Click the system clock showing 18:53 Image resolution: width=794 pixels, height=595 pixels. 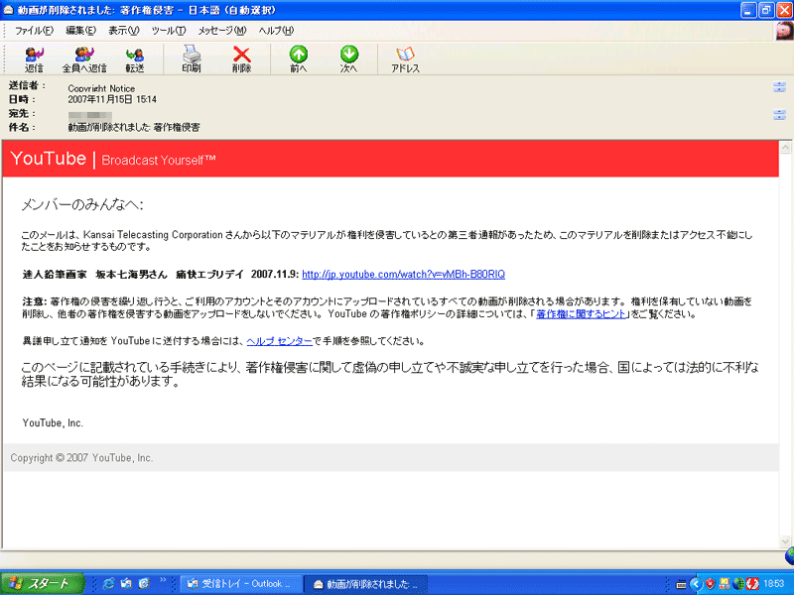point(774,584)
